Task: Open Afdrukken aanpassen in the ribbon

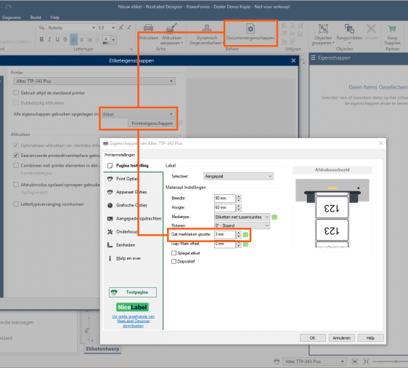Action: point(171,33)
